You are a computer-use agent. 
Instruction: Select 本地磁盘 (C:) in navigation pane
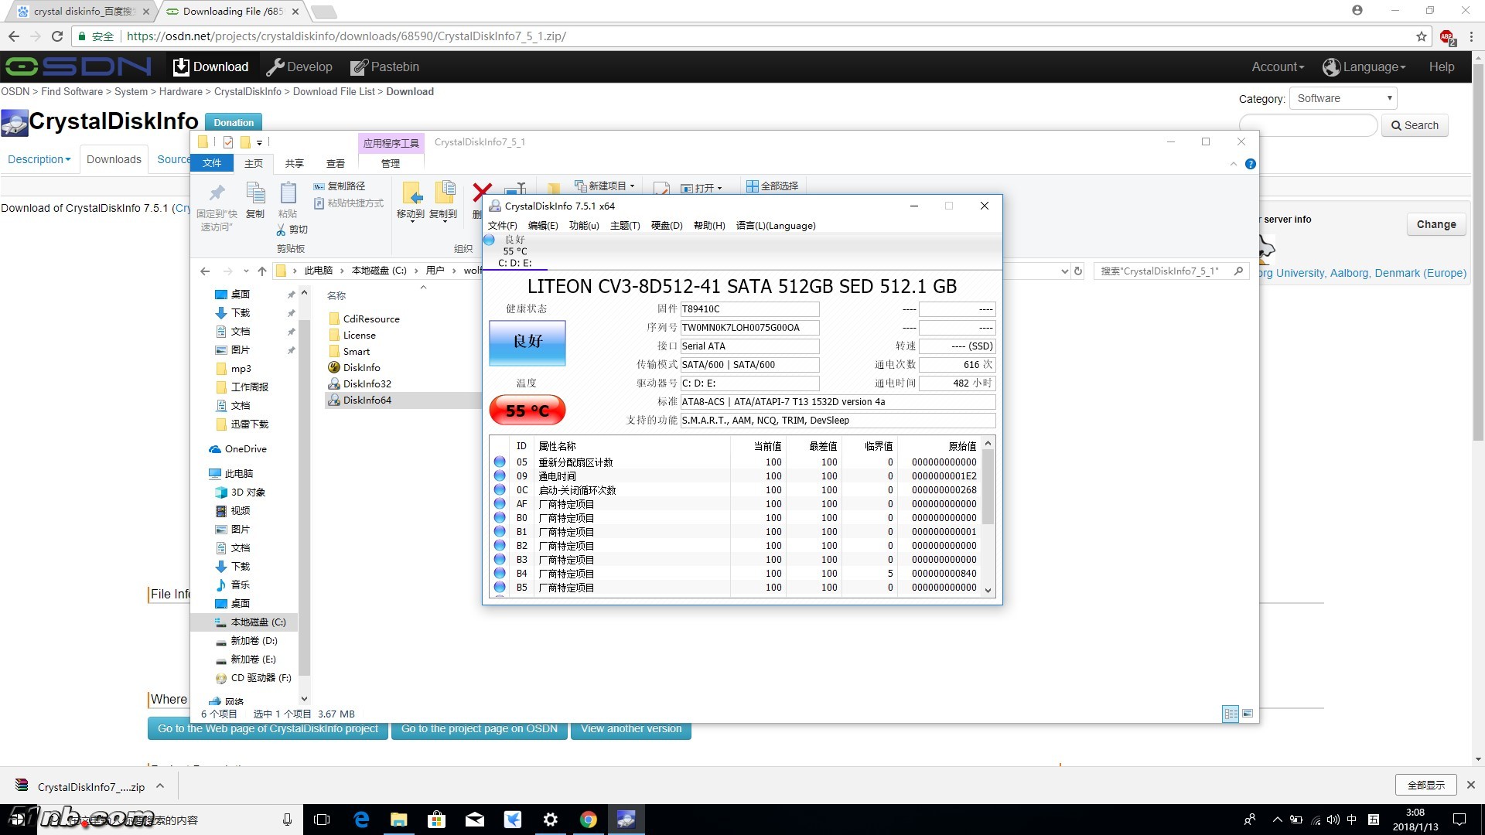(258, 622)
